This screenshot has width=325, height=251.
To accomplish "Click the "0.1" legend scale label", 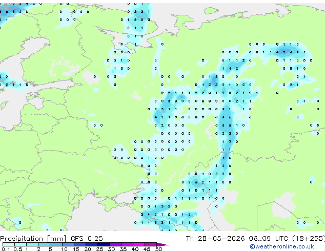I will (6, 249).
